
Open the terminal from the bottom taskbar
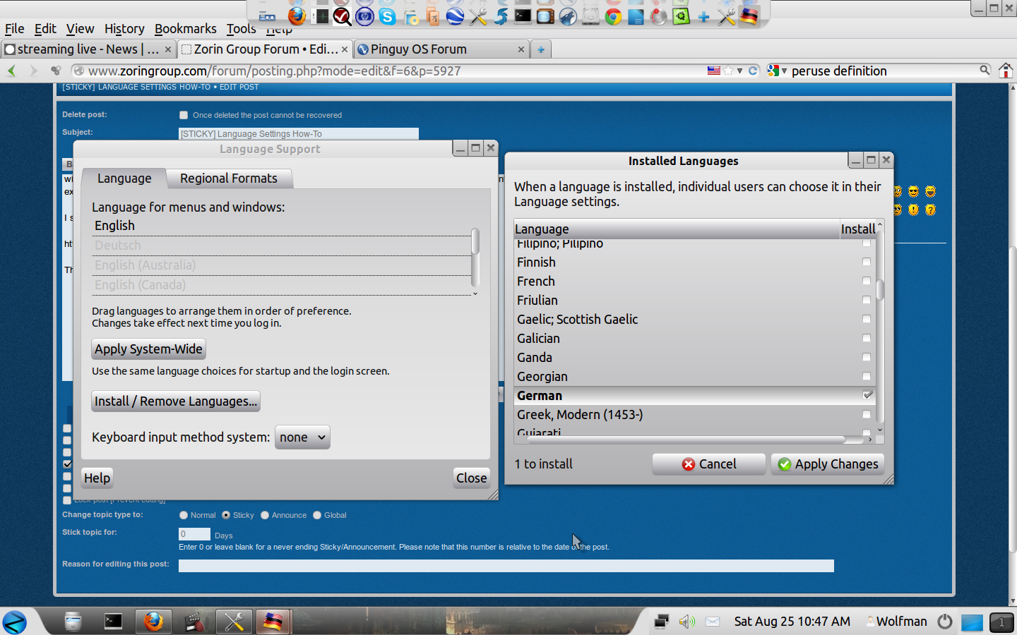tap(113, 622)
